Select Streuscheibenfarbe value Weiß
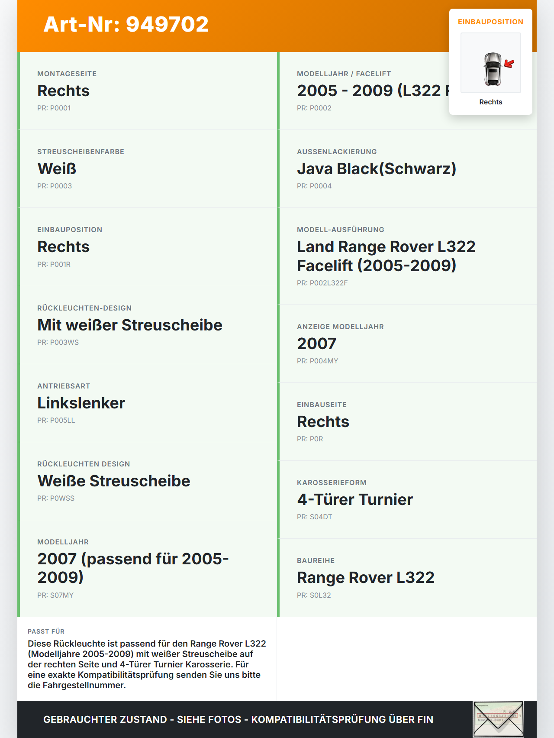Viewport: 554px width, 738px height. tap(57, 168)
